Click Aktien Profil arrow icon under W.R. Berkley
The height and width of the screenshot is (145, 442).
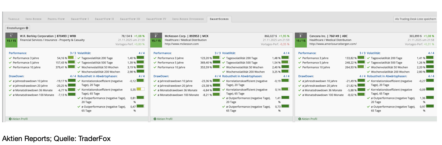tap(10, 119)
